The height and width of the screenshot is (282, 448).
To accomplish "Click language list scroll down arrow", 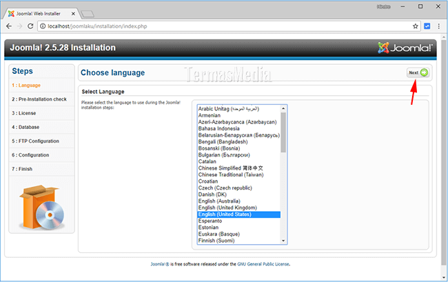I will (283, 241).
